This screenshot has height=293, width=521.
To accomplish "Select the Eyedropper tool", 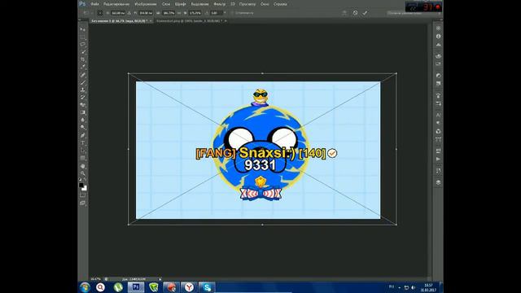I will (x=82, y=67).
